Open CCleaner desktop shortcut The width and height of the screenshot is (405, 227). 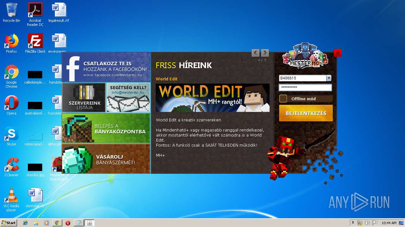11,167
